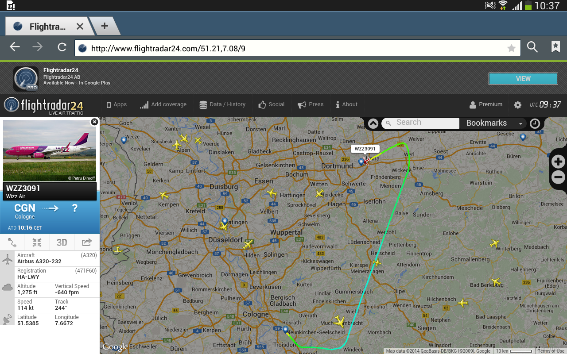Image resolution: width=567 pixels, height=354 pixels.
Task: Open the 3D view button
Action: tap(62, 242)
